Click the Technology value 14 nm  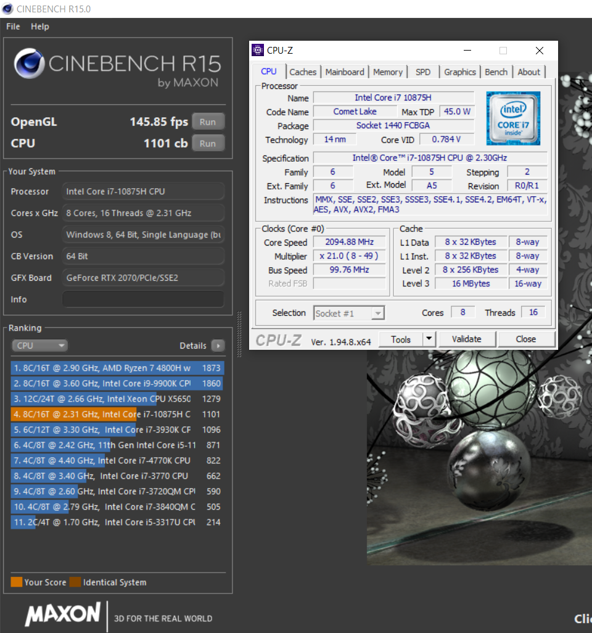(x=335, y=139)
